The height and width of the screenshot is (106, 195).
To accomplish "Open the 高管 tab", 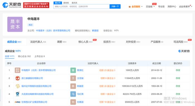I will point(62,42).
